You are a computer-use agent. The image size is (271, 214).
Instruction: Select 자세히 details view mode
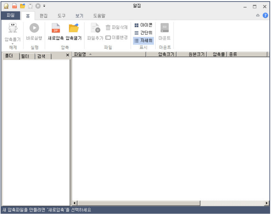point(143,41)
